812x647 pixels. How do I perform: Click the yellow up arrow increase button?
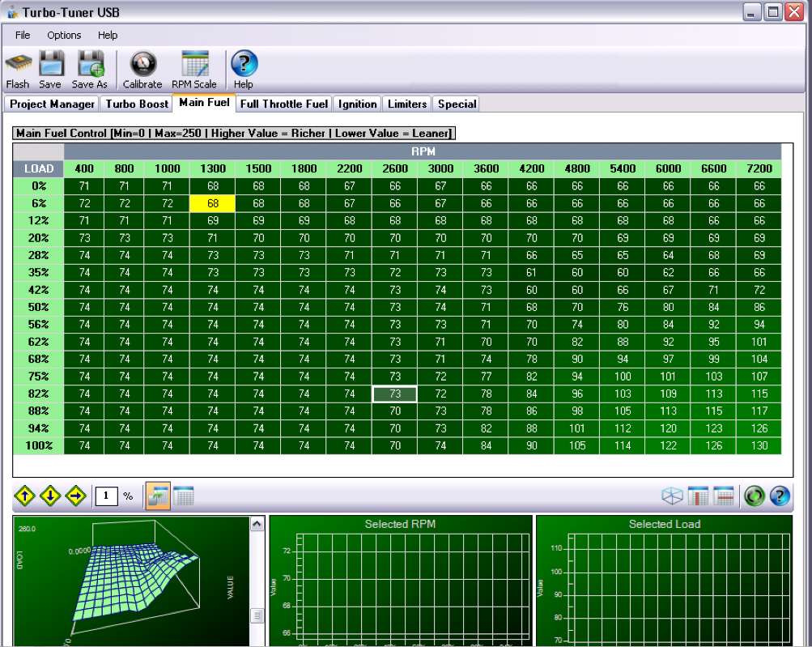(25, 496)
